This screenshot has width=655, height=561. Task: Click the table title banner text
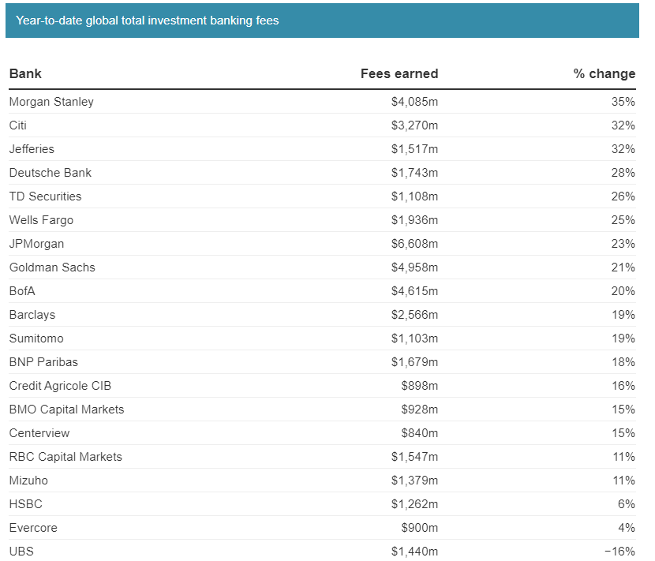click(147, 21)
